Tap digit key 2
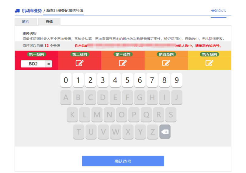 point(91,80)
